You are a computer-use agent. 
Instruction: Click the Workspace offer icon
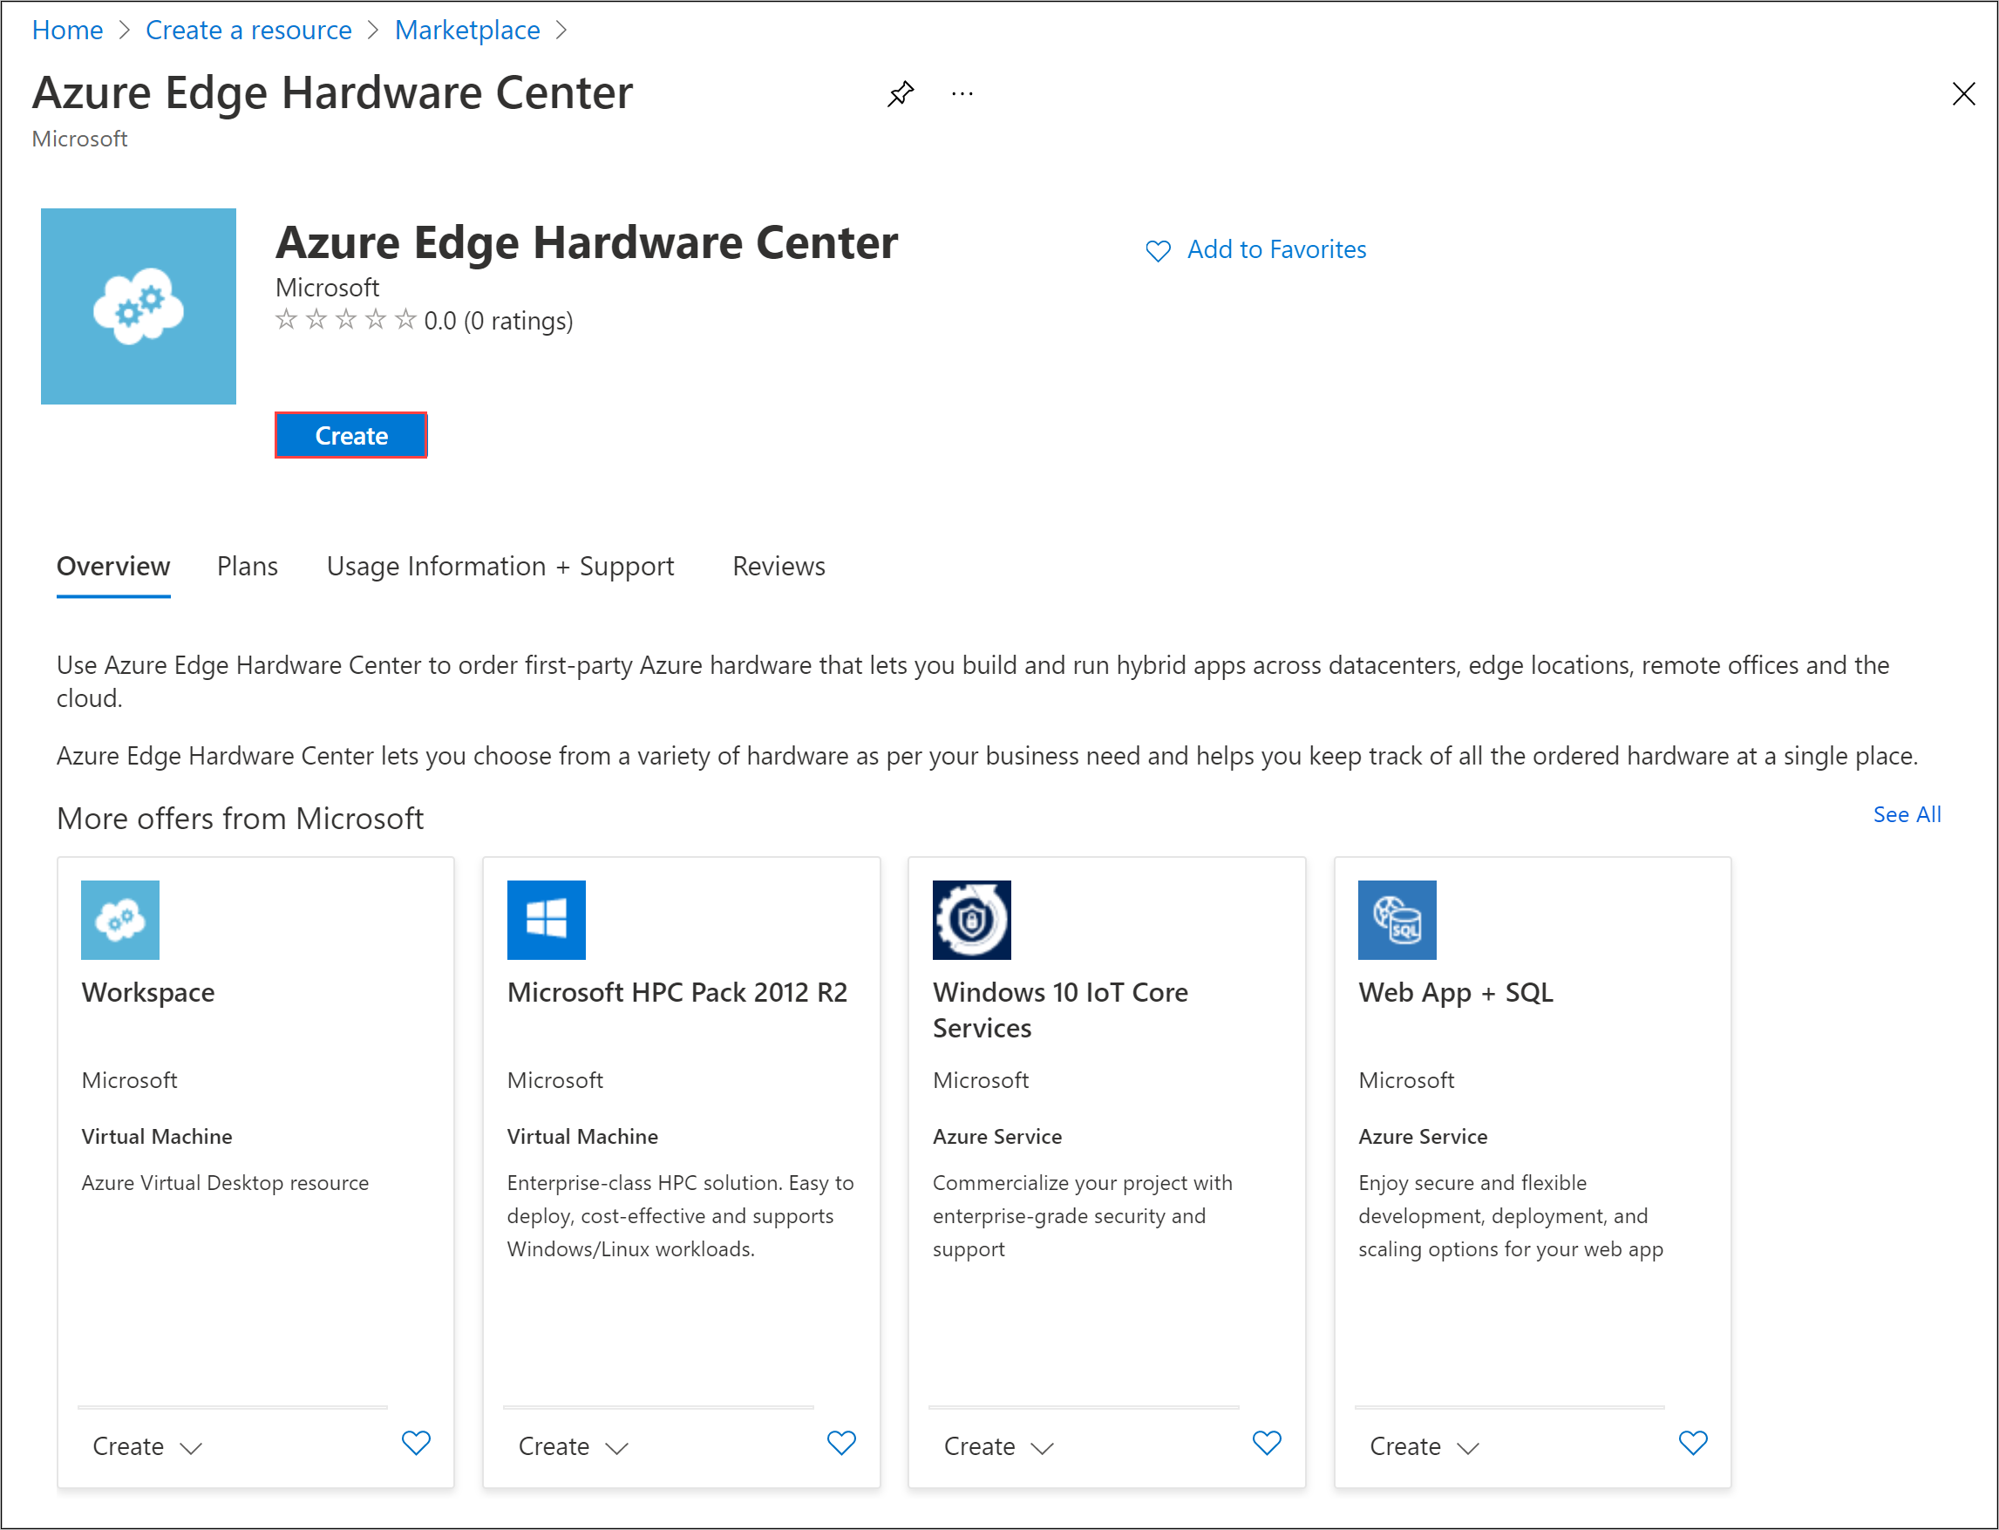120,919
